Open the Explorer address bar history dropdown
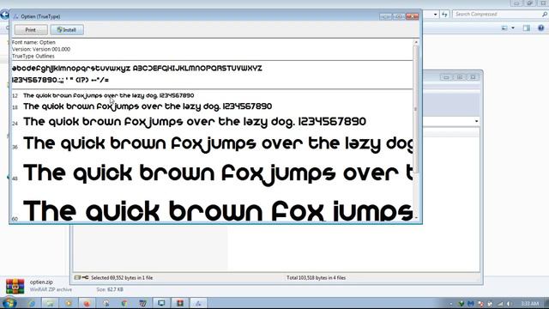549x309 pixels. coord(435,15)
